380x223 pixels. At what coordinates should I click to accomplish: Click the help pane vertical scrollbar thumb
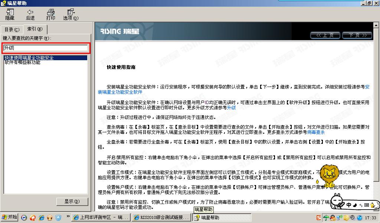click(376, 104)
